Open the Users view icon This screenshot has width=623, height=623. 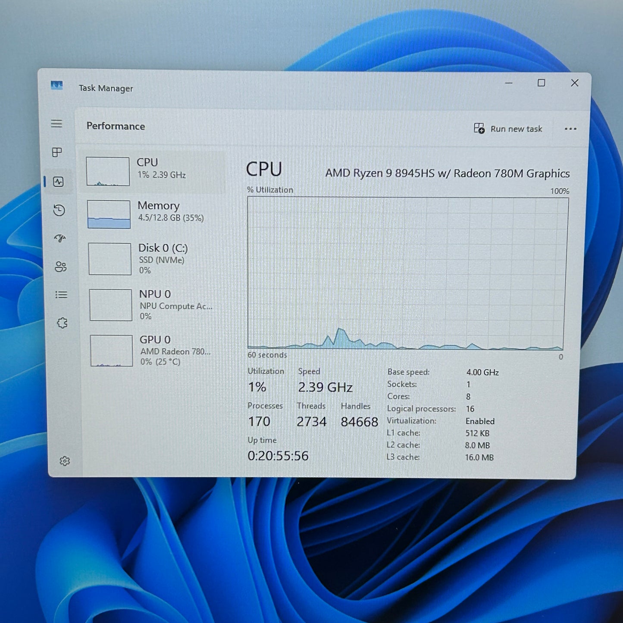(61, 266)
